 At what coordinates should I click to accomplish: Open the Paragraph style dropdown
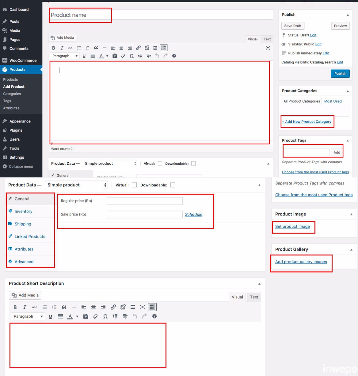point(64,56)
